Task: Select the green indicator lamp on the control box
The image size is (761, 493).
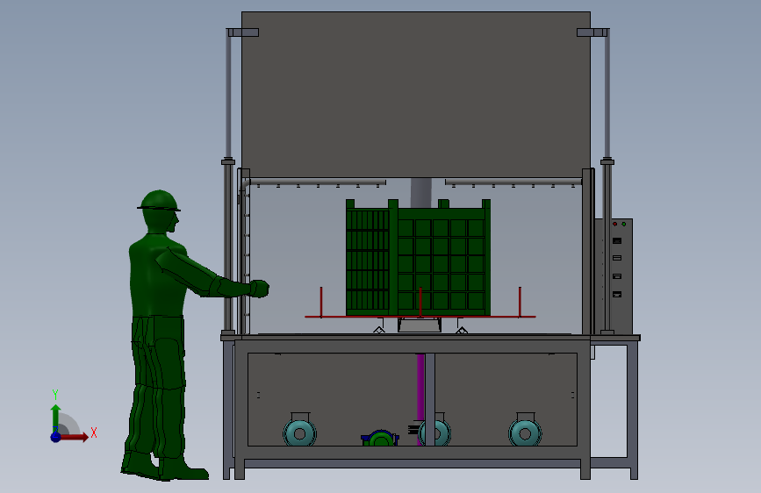Action: point(624,225)
